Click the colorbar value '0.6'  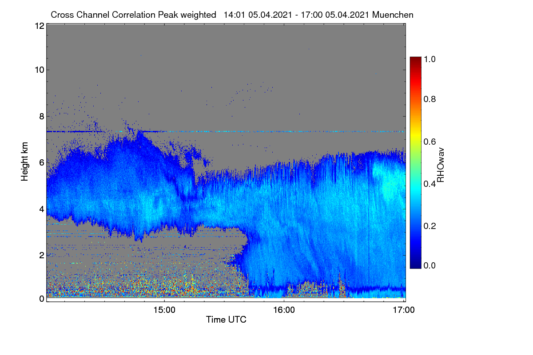430,141
